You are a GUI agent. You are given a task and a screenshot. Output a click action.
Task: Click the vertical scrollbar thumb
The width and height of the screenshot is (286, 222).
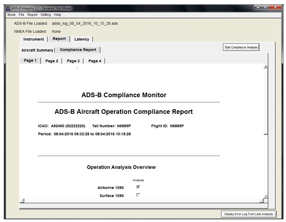pyautogui.click(x=266, y=101)
